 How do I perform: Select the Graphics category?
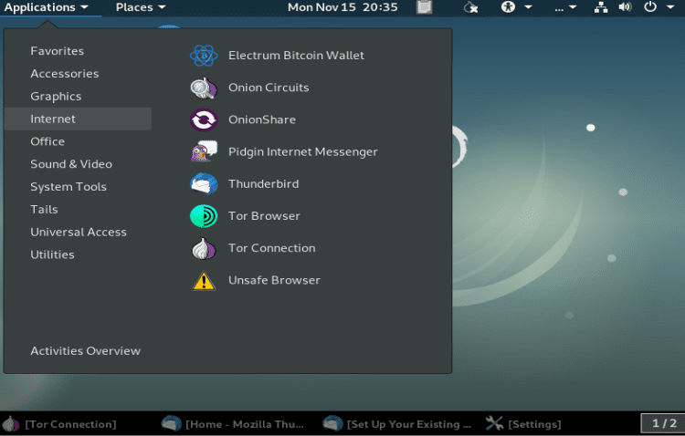(x=78, y=97)
